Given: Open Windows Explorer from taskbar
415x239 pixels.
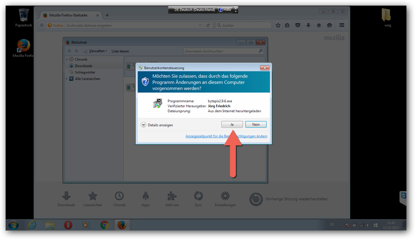Looking at the screenshot, I should point(50,225).
